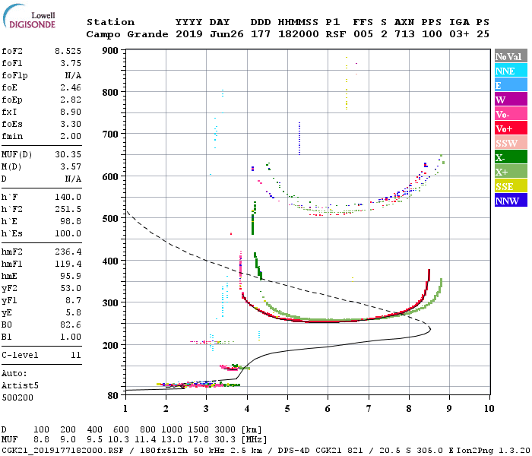Click the electron density profile peak
532x456 pixels.
429,328
